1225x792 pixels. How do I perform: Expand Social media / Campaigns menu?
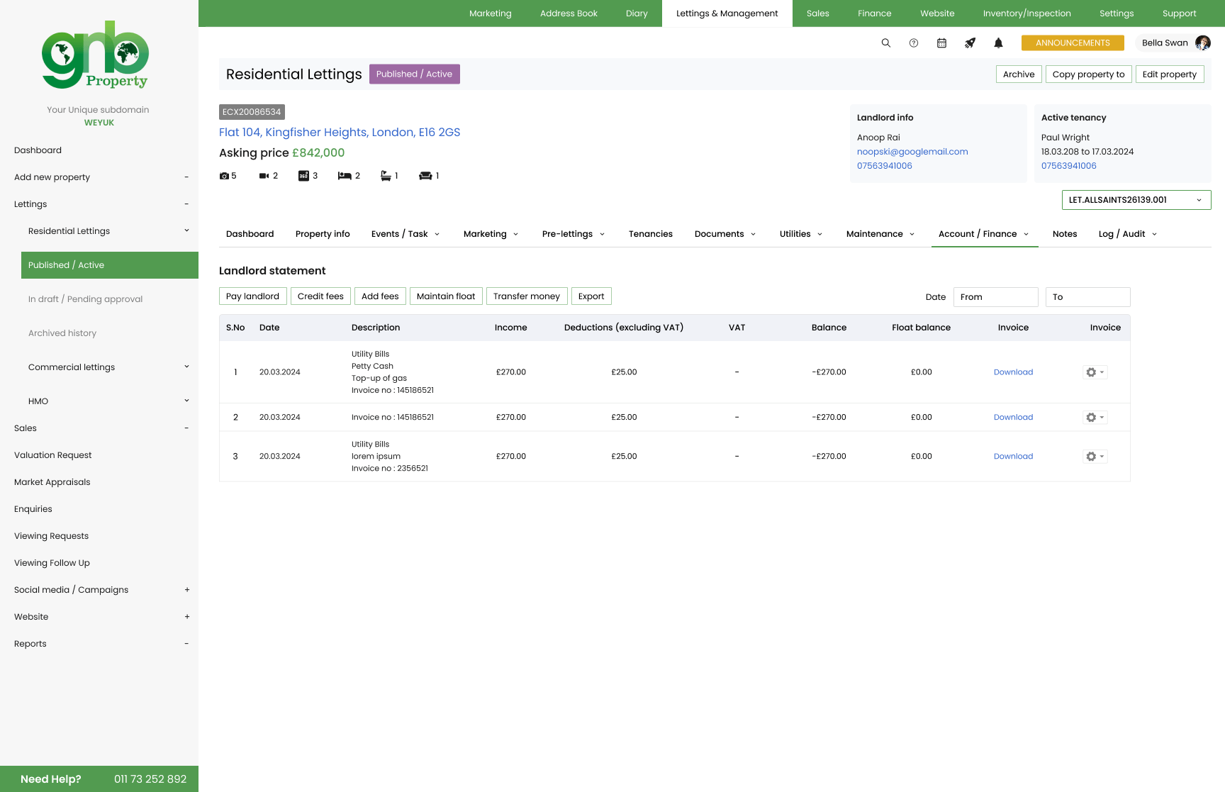(186, 590)
